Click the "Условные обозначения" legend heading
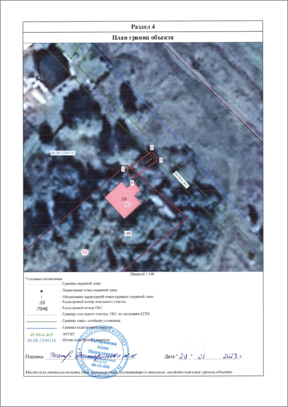The image size is (288, 407). coord(43,279)
